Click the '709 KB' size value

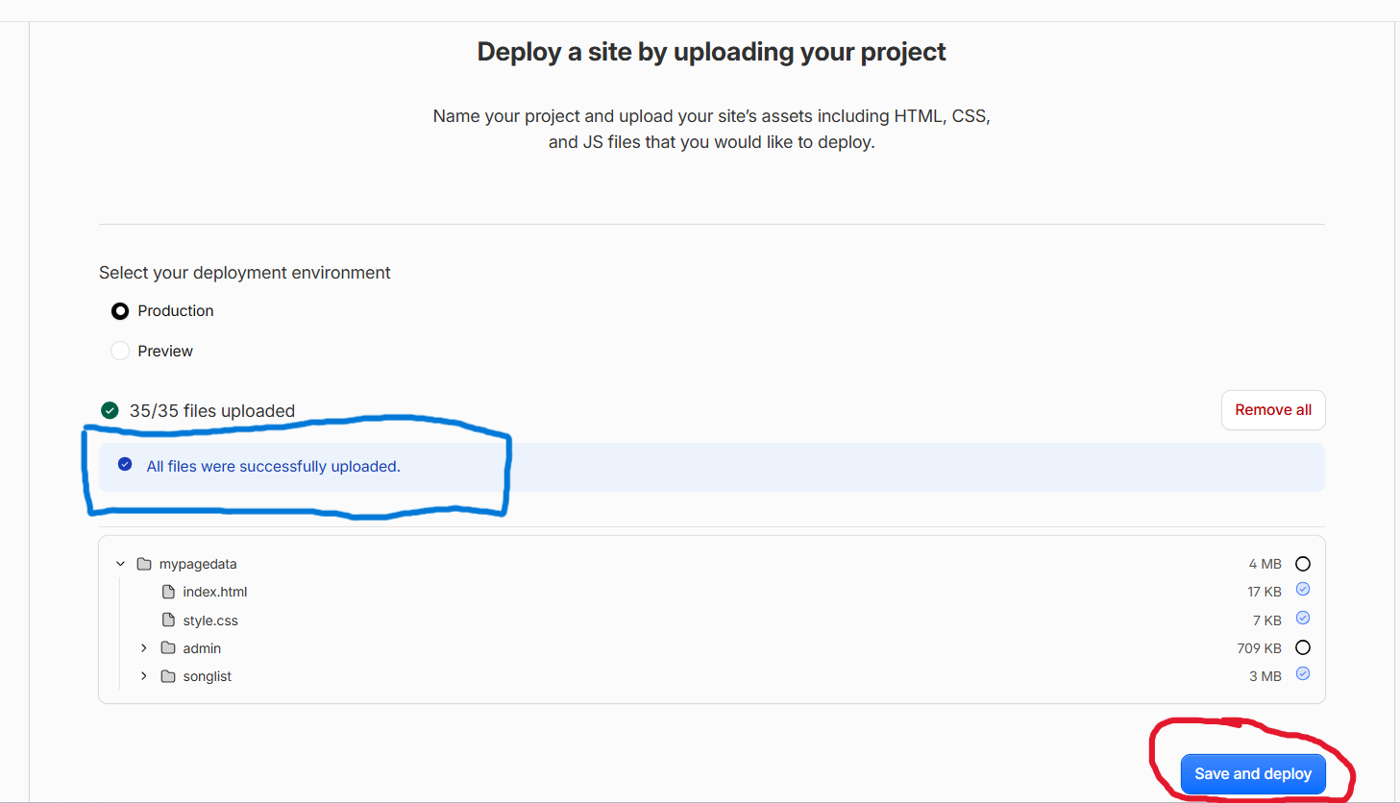click(x=1260, y=648)
